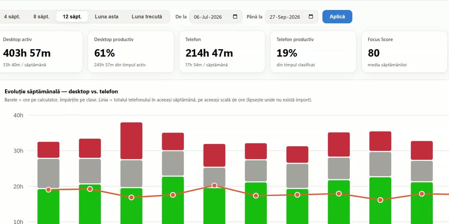The height and width of the screenshot is (224, 449).
Task: Click the 'Aplică' button
Action: pos(337,17)
